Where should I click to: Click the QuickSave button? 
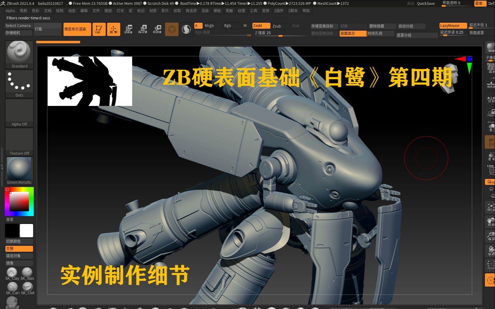pyautogui.click(x=426, y=3)
